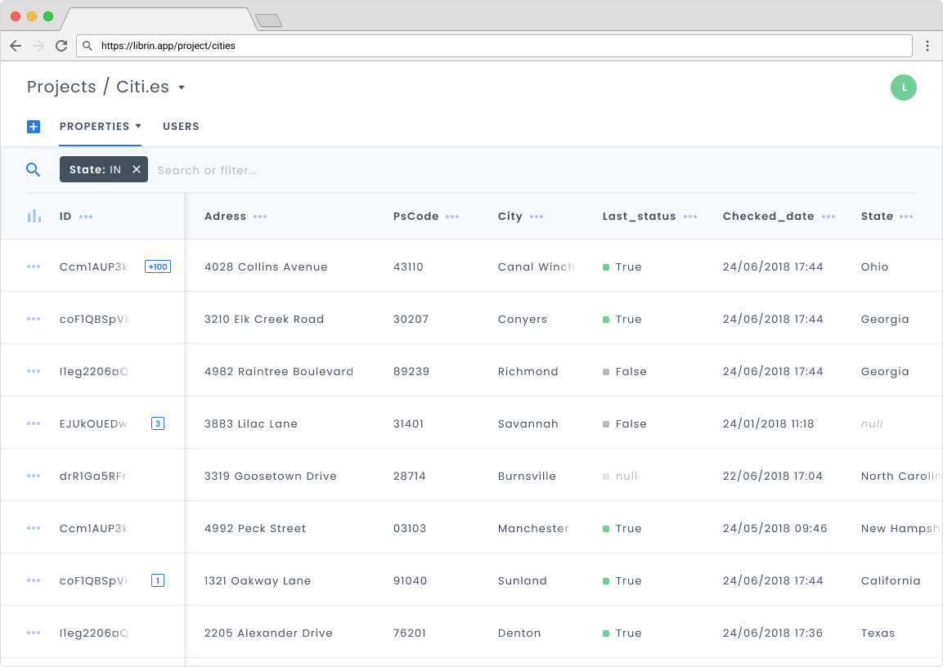Switch to the USERS tab
The image size is (943, 667).
181,126
